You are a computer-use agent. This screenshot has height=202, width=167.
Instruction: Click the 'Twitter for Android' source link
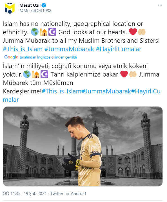[68, 194]
